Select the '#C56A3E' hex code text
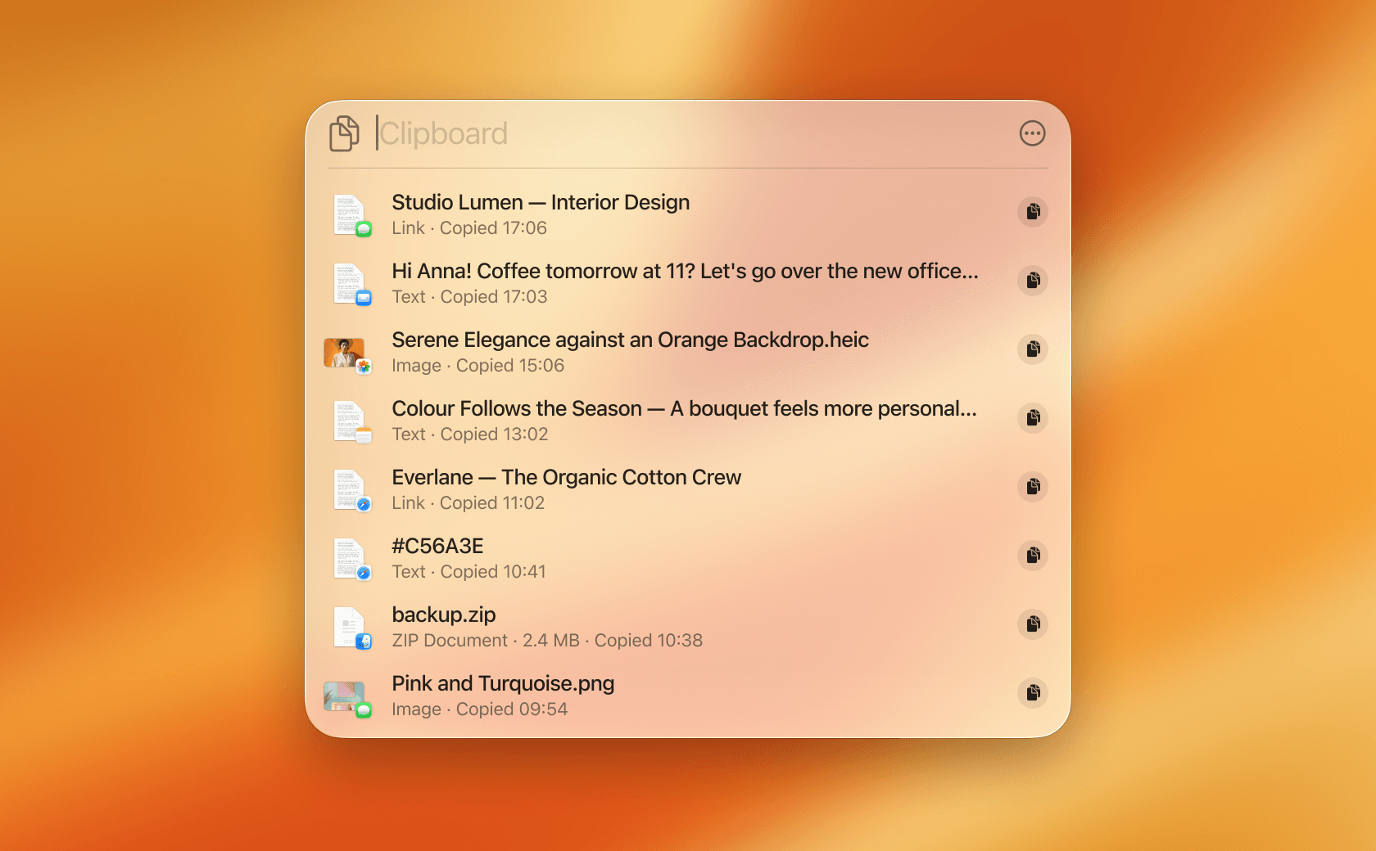 tap(437, 546)
